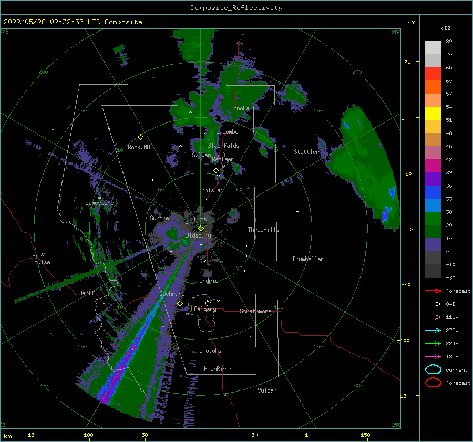
Task: Click yellow radar site marker at Olds
Action: [201, 229]
